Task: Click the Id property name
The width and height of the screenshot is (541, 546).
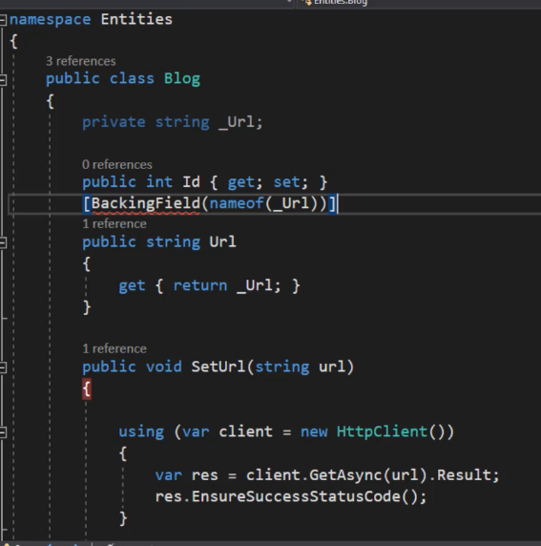Action: click(x=191, y=182)
